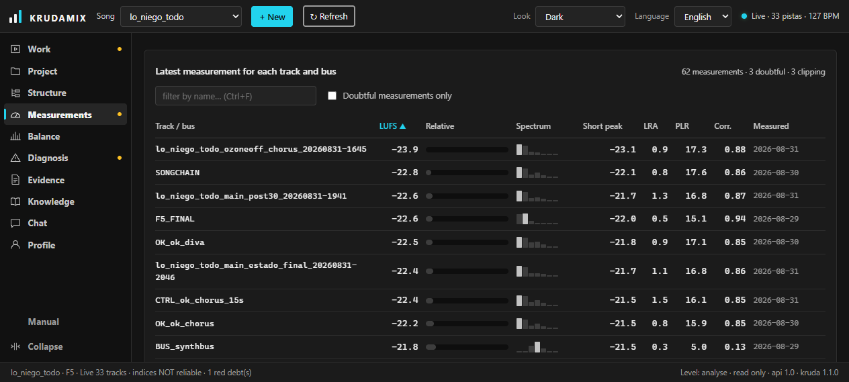Click the Measured column header
This screenshot has width=849, height=382.
coord(771,126)
